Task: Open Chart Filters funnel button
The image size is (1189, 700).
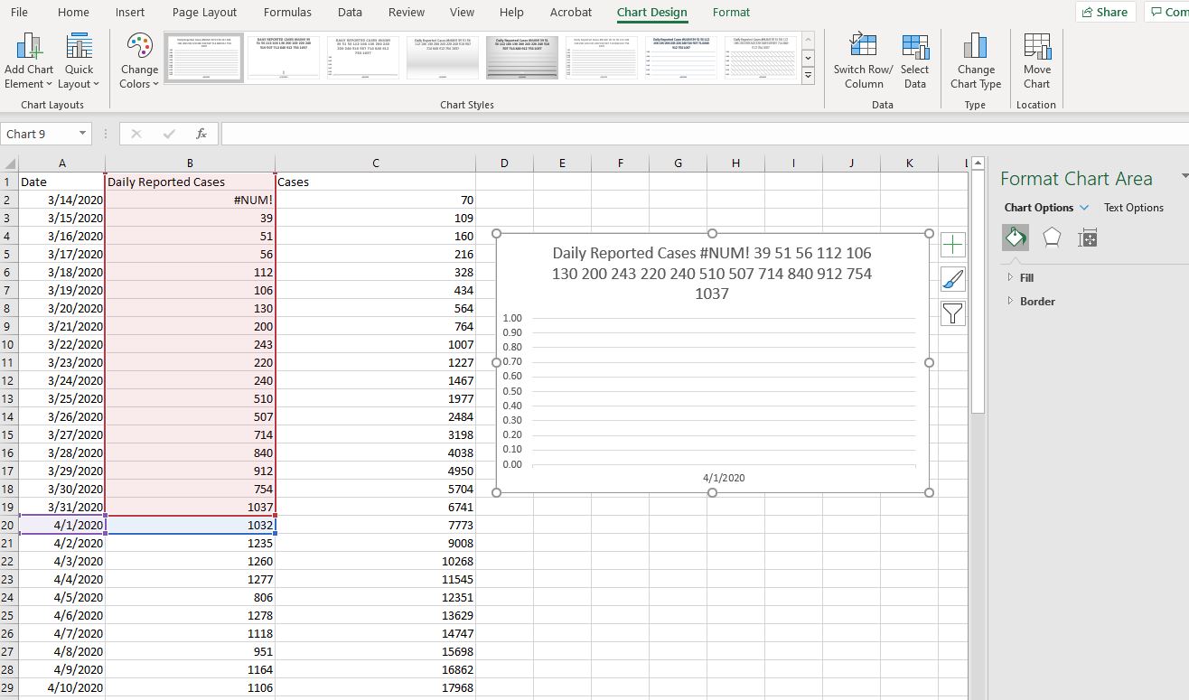Action: [x=953, y=313]
